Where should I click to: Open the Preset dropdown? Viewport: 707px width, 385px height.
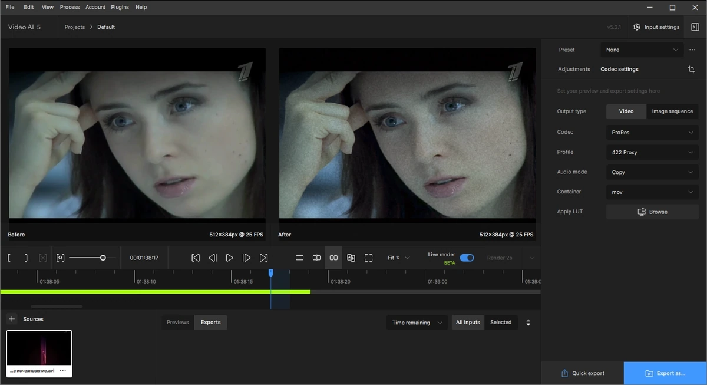click(x=642, y=50)
